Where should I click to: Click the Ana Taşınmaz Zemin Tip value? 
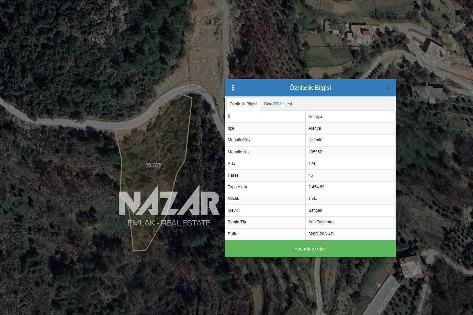coord(321,222)
